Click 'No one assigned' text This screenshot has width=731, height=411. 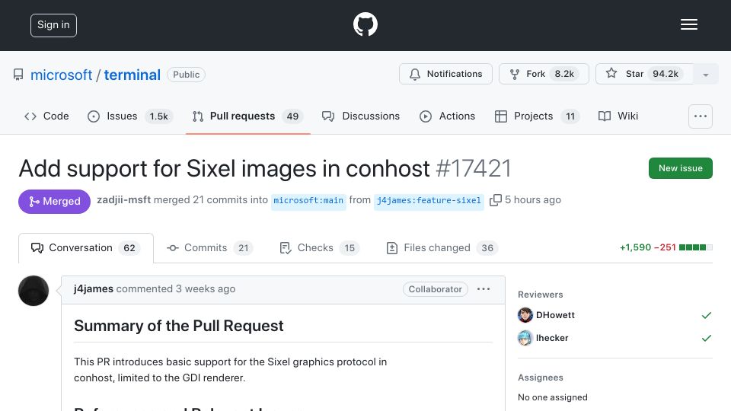pos(553,397)
